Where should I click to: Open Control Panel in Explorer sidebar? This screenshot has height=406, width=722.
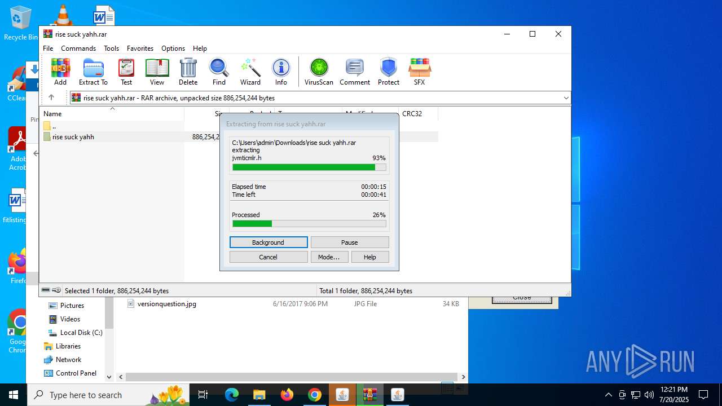point(76,373)
